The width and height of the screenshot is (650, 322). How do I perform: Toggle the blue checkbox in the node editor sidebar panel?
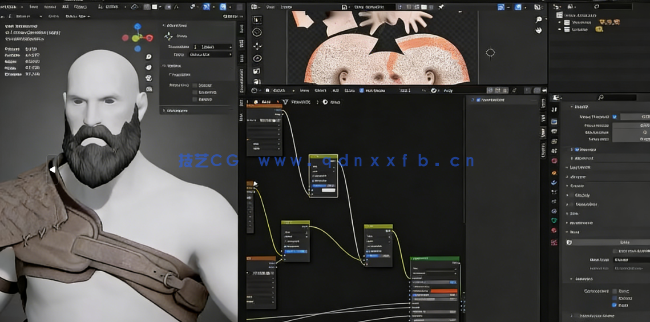pyautogui.click(x=478, y=100)
